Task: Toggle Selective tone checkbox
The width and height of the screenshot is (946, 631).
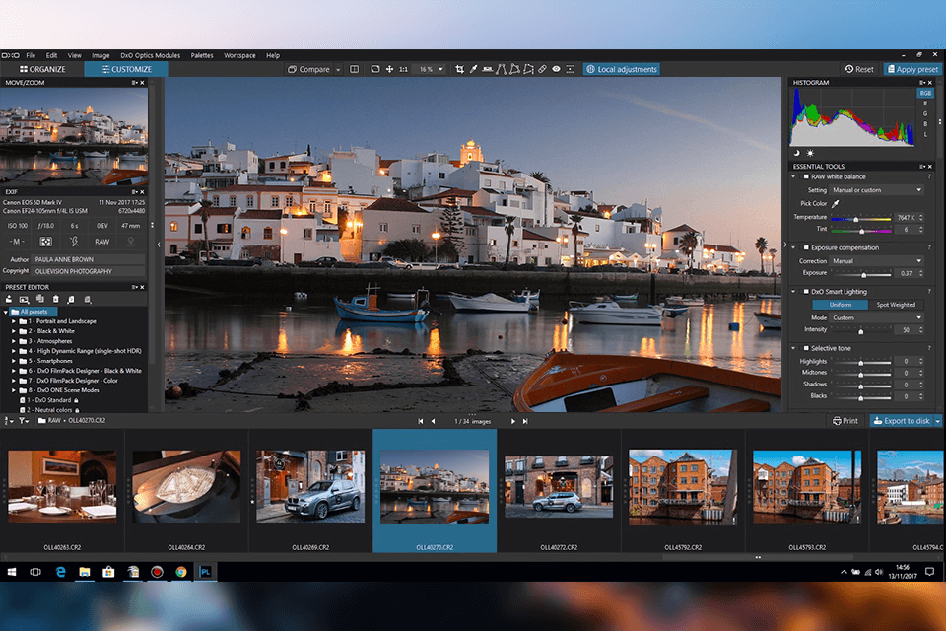Action: coord(805,348)
